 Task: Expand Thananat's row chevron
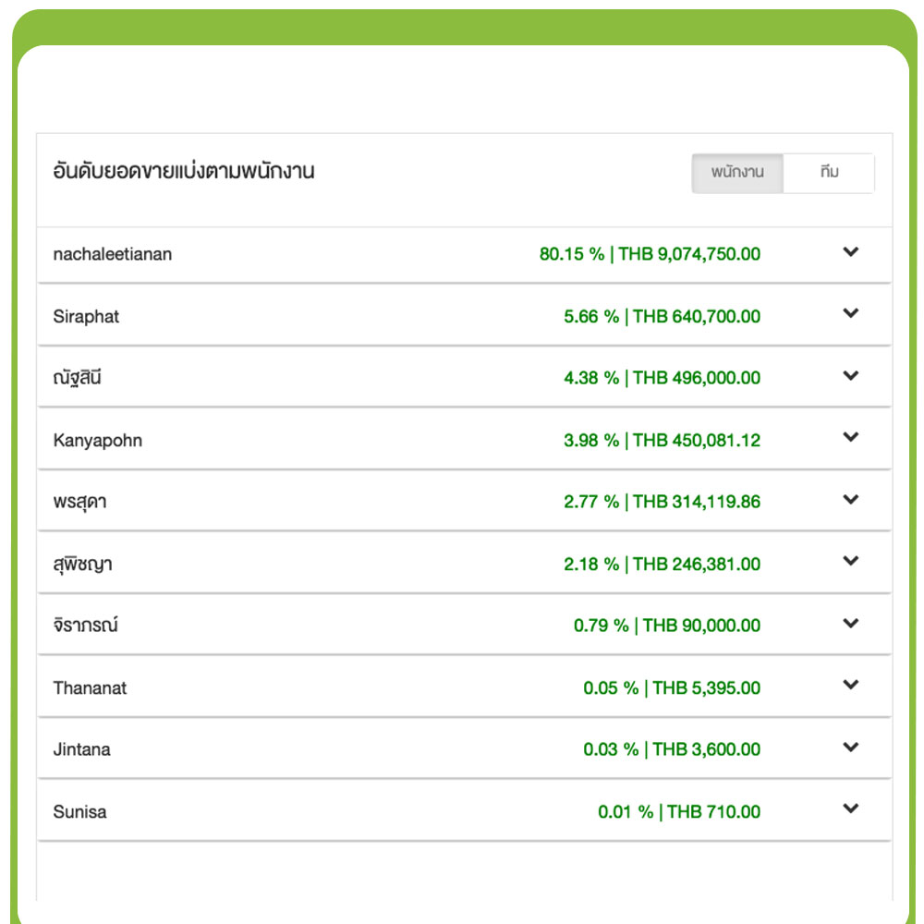click(x=851, y=686)
